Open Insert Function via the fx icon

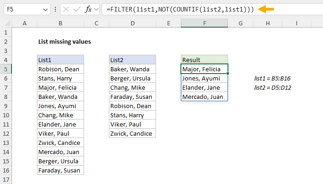[88, 10]
